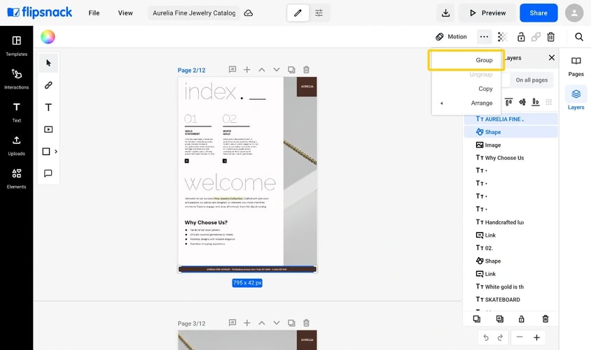Select the Handcrafted lux text layer

pyautogui.click(x=510, y=222)
